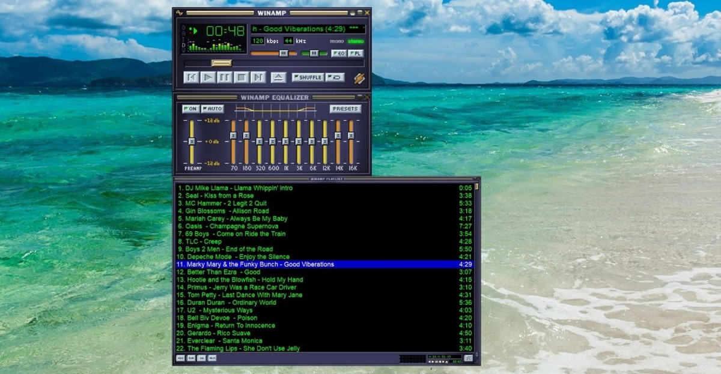Select "20. Gerardo - Rico Suave"
The height and width of the screenshot is (374, 721).
(x=324, y=333)
